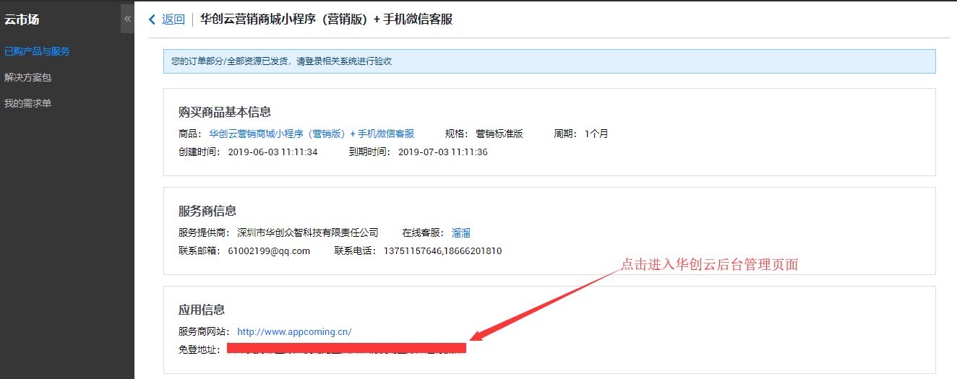Click the provider name 深圳市华创众智科技有限责任公司

308,232
